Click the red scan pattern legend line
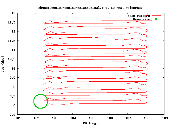 pos(156,16)
